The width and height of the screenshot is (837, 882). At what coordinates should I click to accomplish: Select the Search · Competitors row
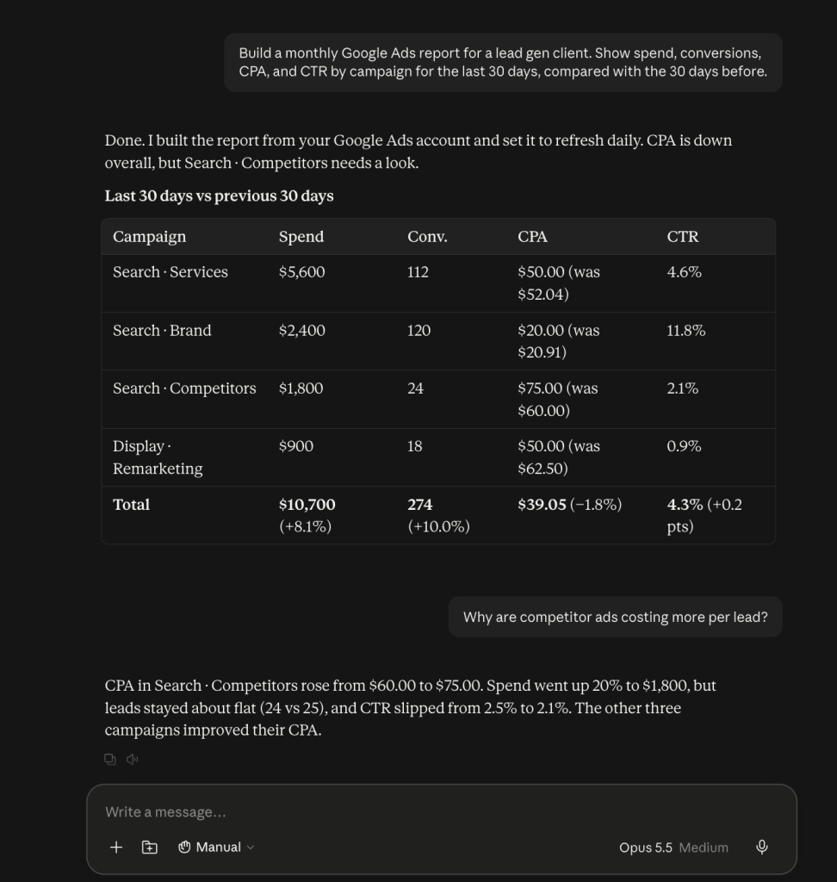[438, 400]
